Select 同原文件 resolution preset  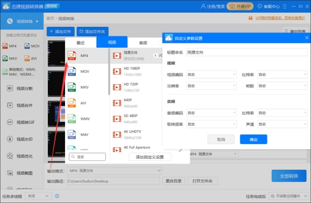pyautogui.click(x=136, y=56)
